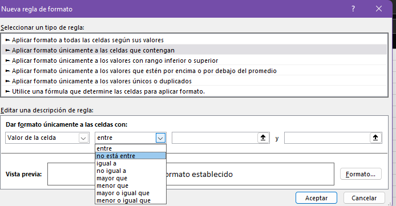Select 'mayor o igual que' operator option
The image size is (396, 206).
131,193
